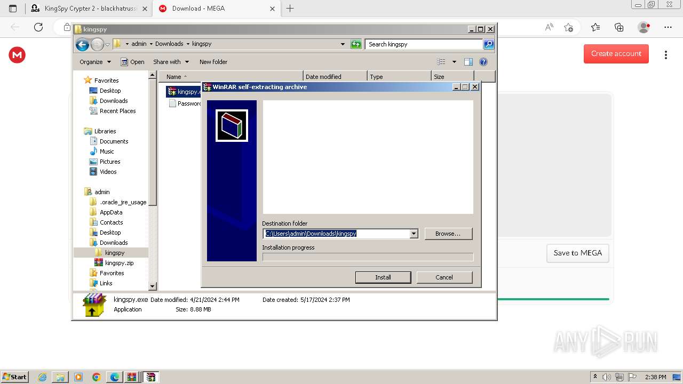The image size is (683, 384).
Task: Click the Install button in WinRAR dialog
Action: pyautogui.click(x=383, y=277)
